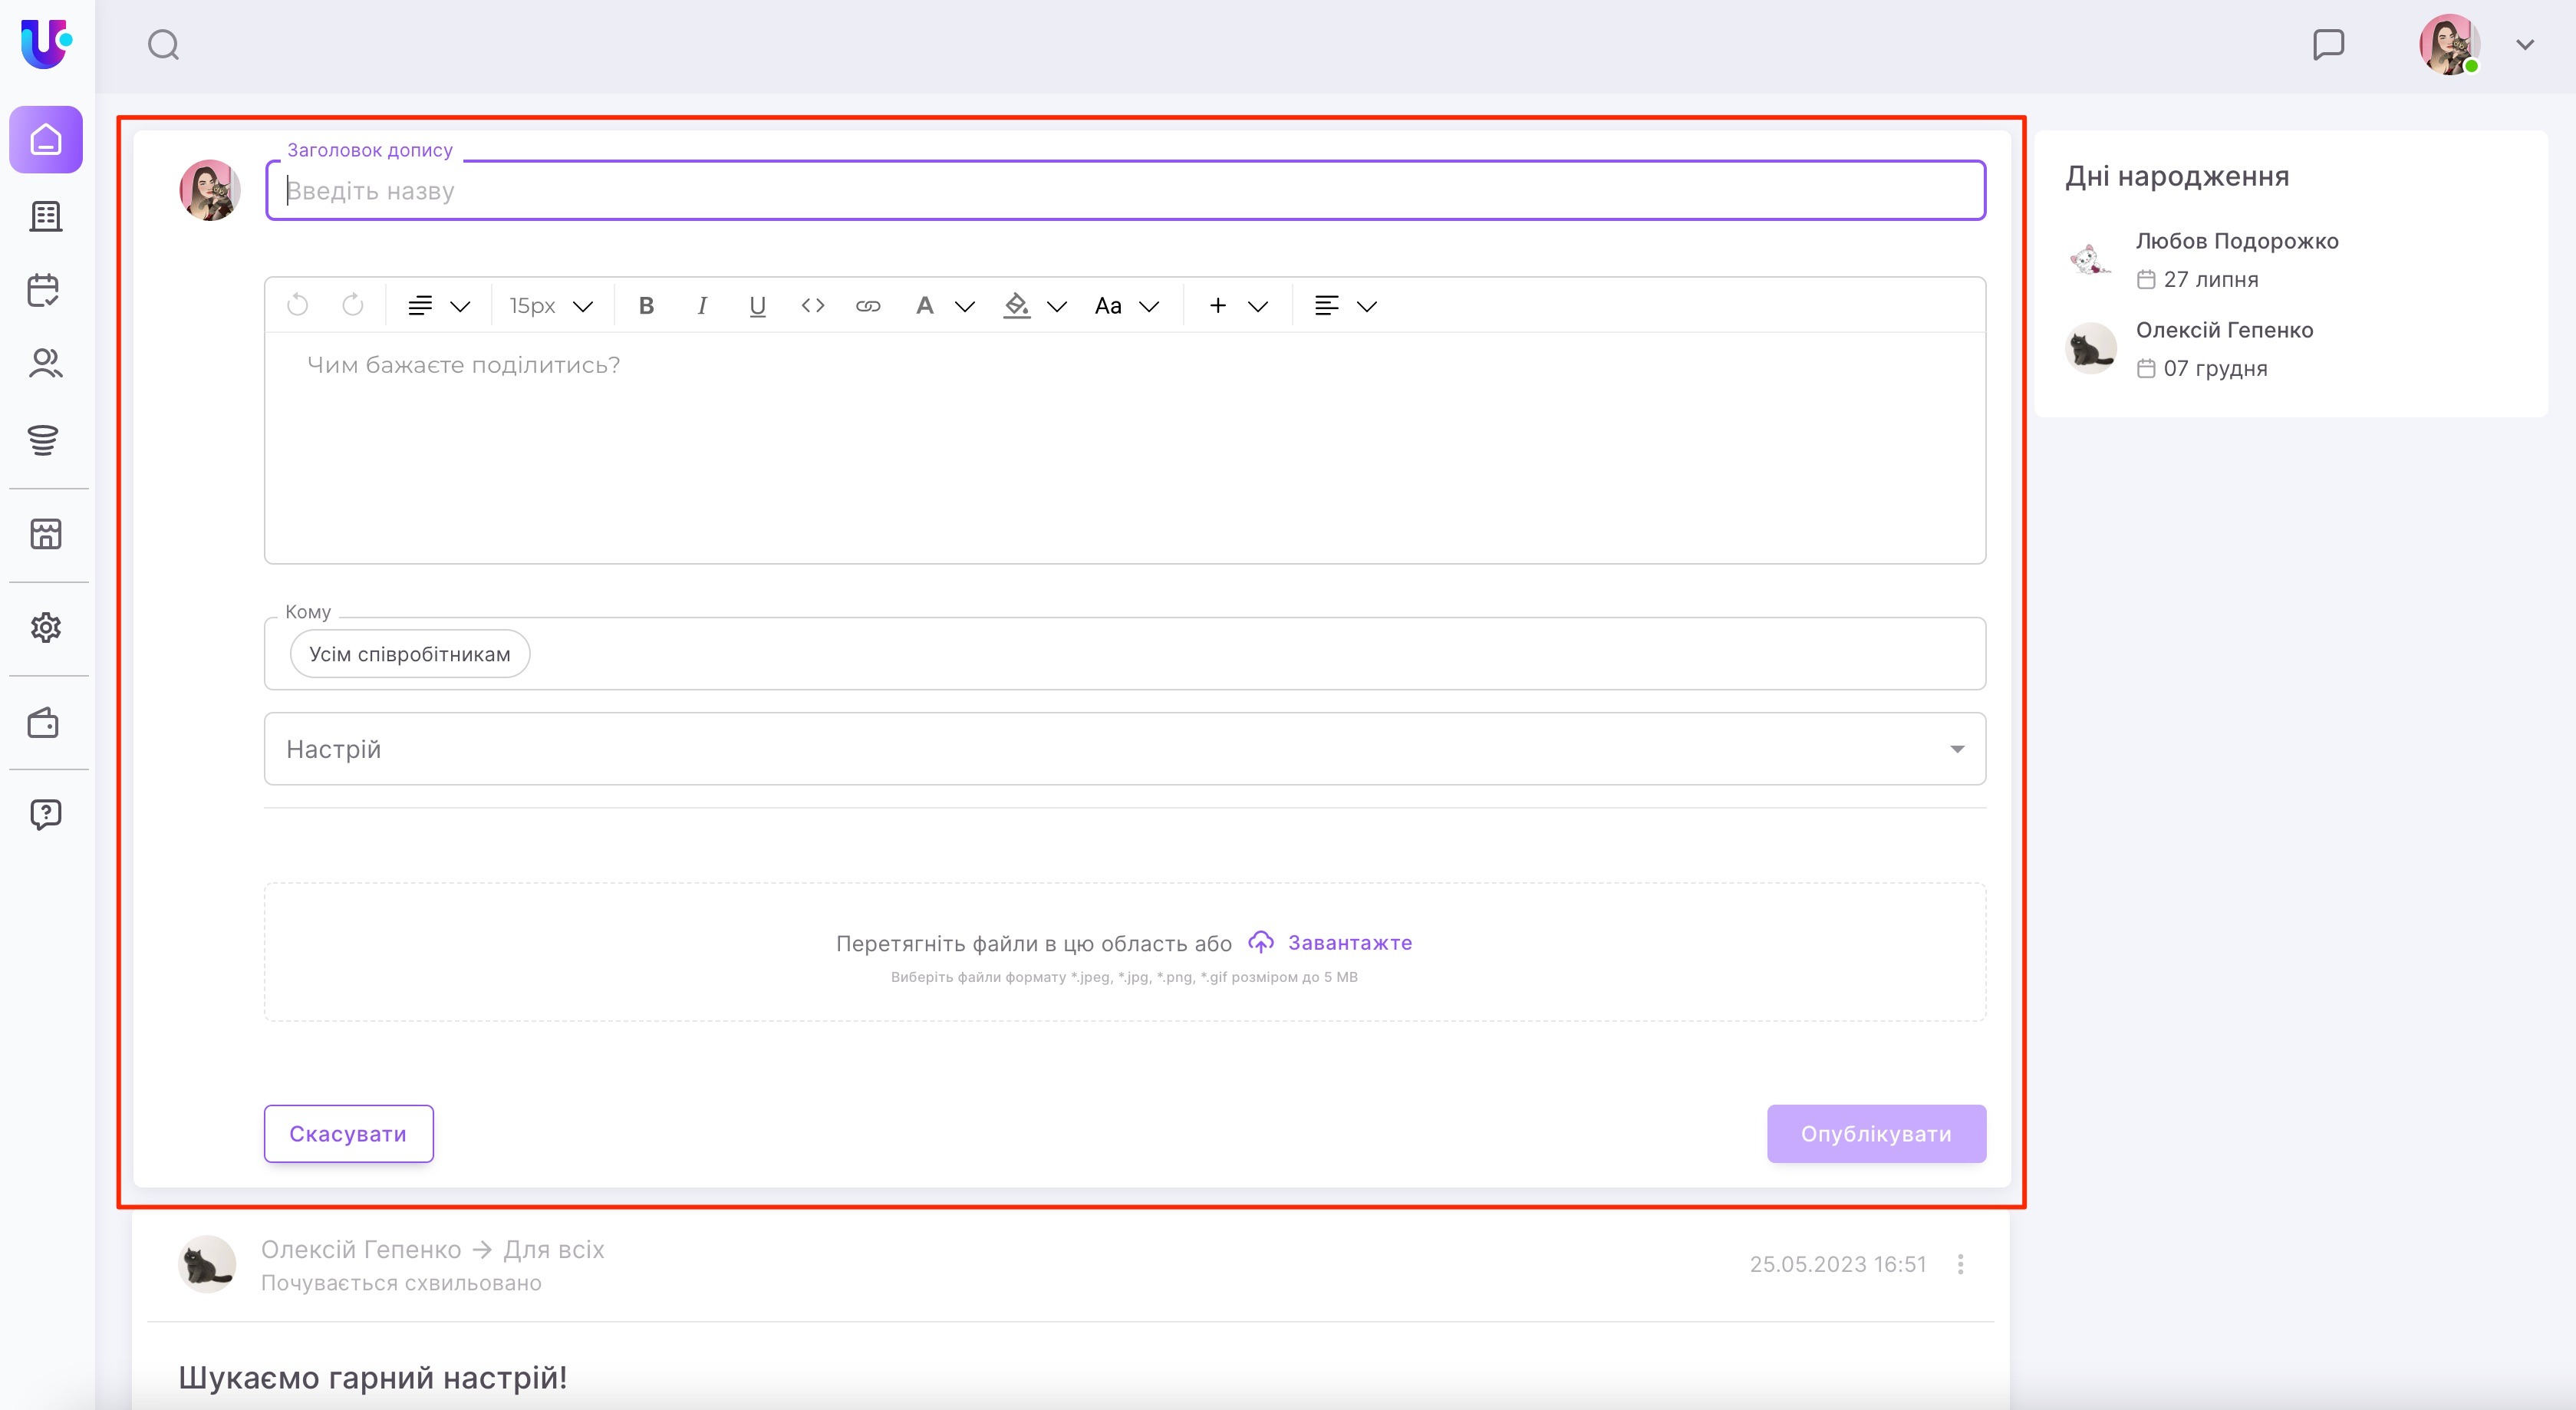Toggle italic formatting

point(702,306)
